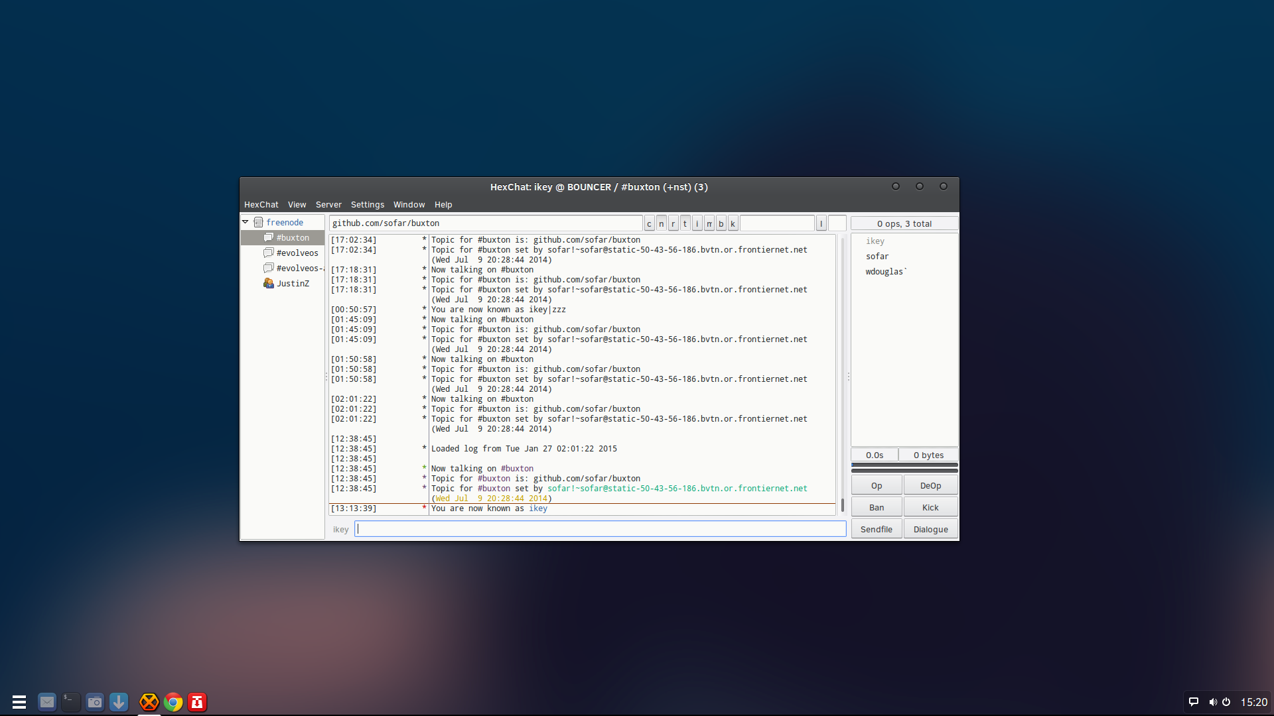Open the notifications tray icon
Viewport: 1274px width, 716px height.
coord(1193,701)
